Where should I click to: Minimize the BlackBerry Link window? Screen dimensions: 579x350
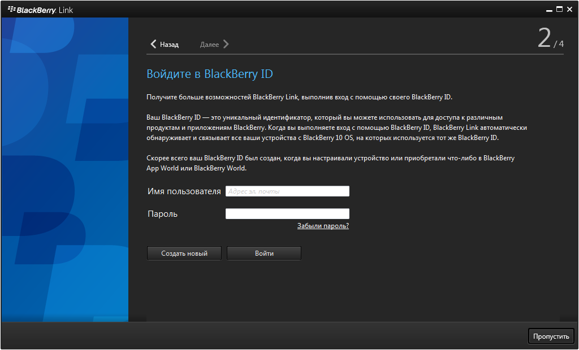tap(549, 10)
